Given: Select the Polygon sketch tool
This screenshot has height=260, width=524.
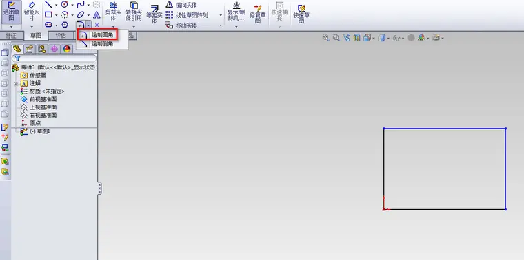Looking at the screenshot, I should pos(65,25).
